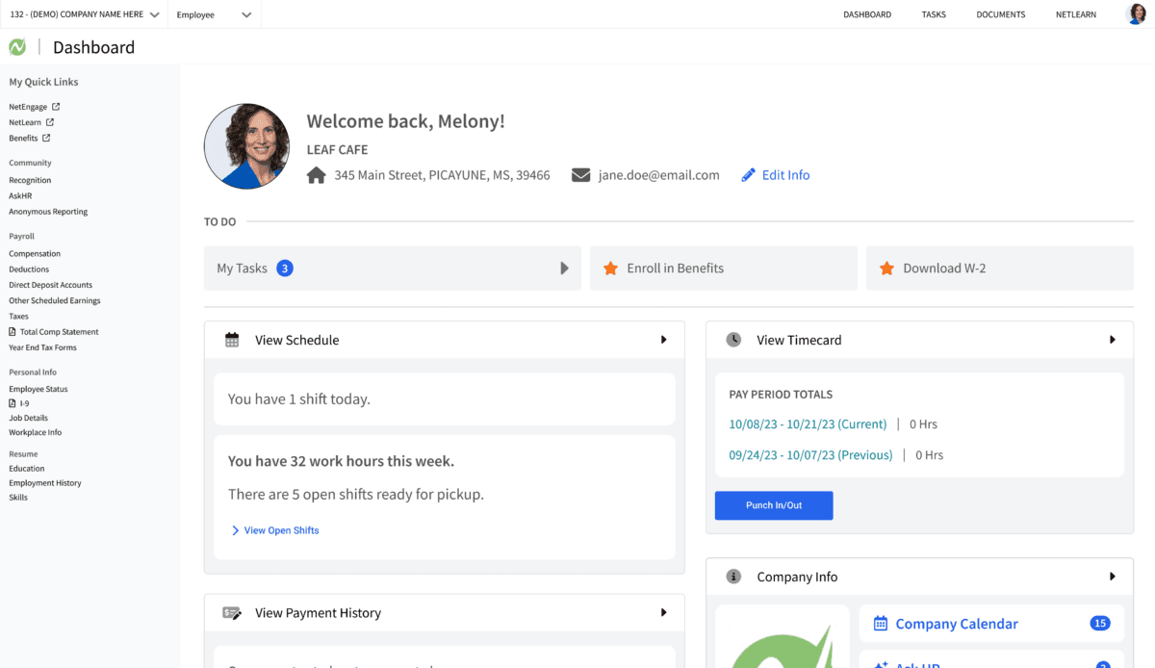1155x668 pixels.
Task: Click the check icon in View Payment History
Action: 232,613
